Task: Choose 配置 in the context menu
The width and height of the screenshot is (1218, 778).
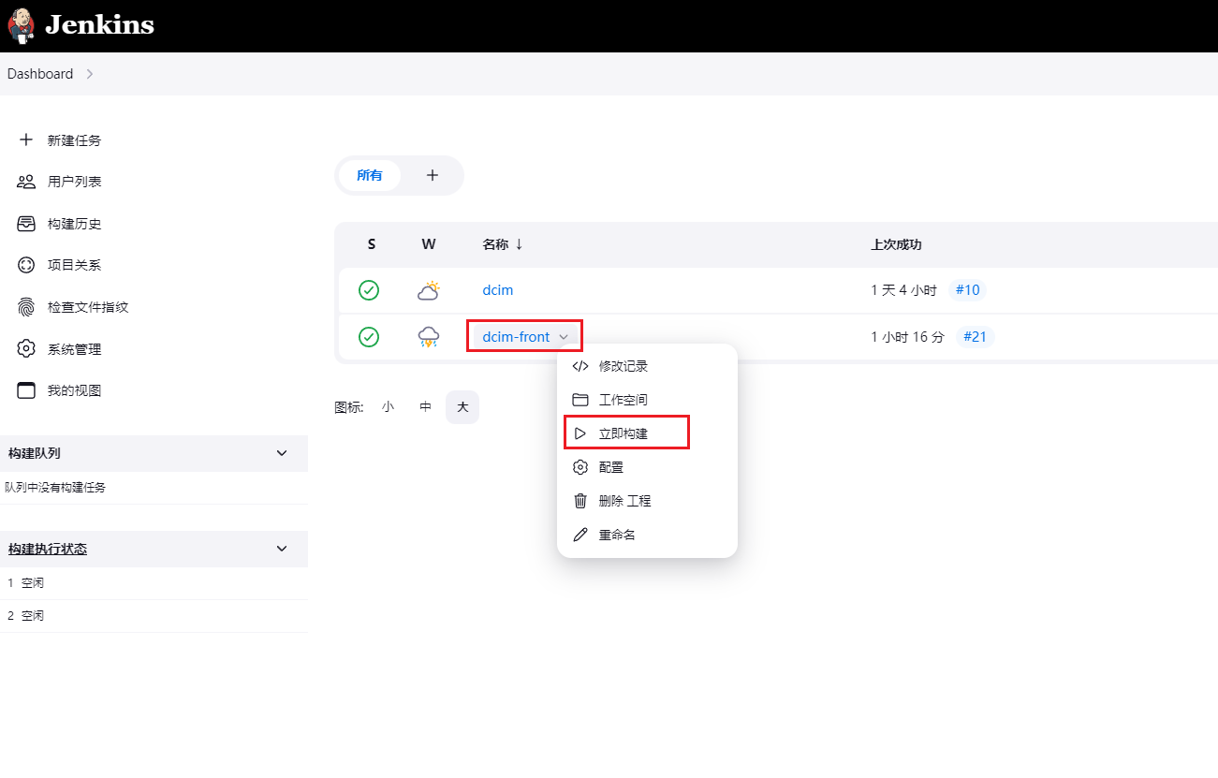Action: tap(647, 467)
